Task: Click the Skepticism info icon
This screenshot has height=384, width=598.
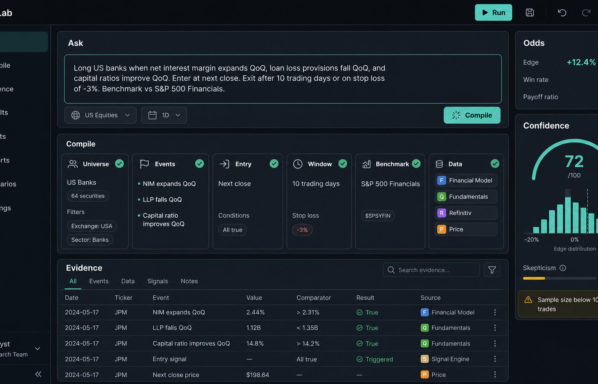Action: (x=563, y=268)
